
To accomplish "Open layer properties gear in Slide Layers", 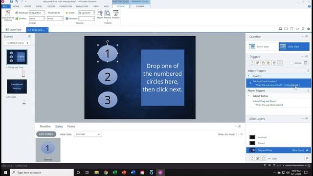I will [x=307, y=158].
